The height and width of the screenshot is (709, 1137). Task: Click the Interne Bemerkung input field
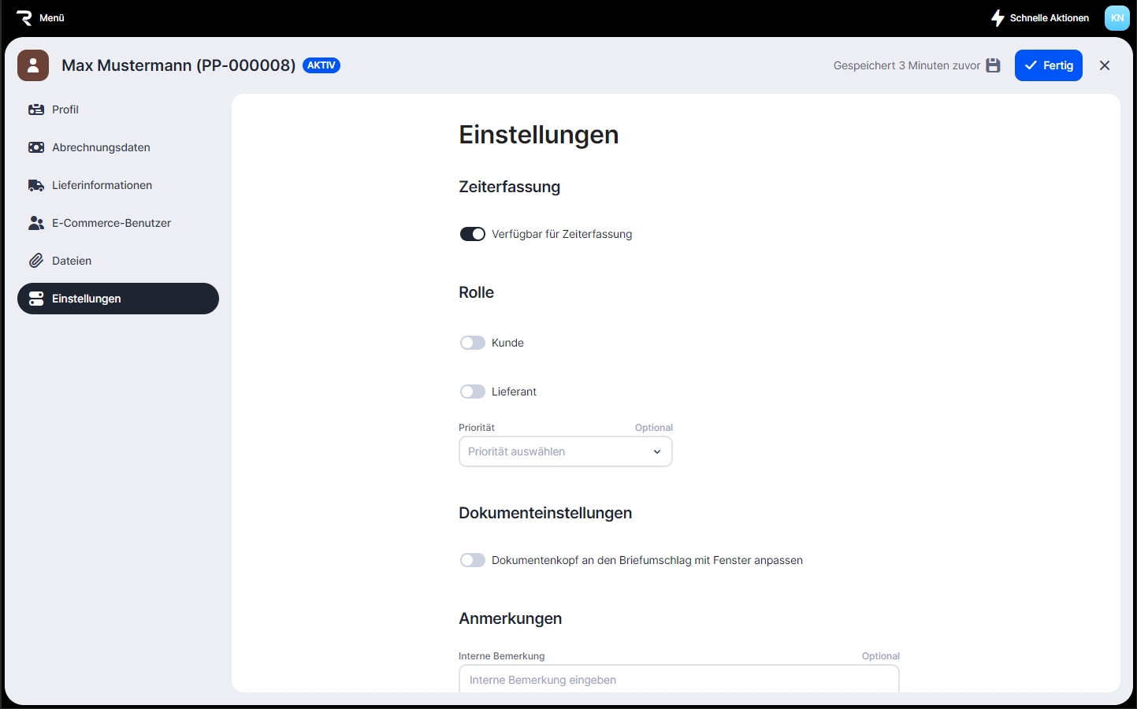(x=678, y=680)
